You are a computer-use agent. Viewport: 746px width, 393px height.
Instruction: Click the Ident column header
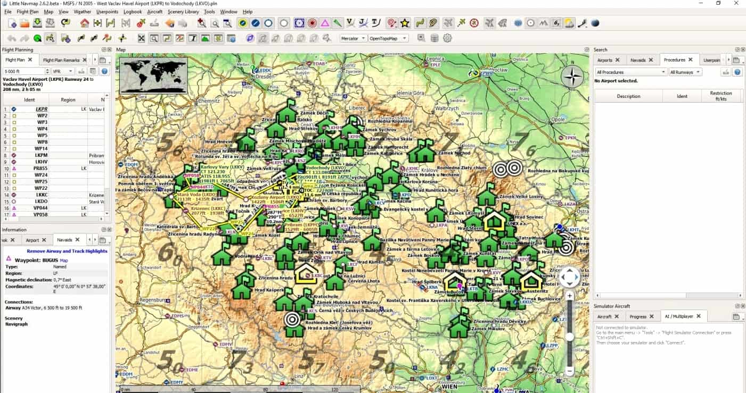tap(29, 100)
